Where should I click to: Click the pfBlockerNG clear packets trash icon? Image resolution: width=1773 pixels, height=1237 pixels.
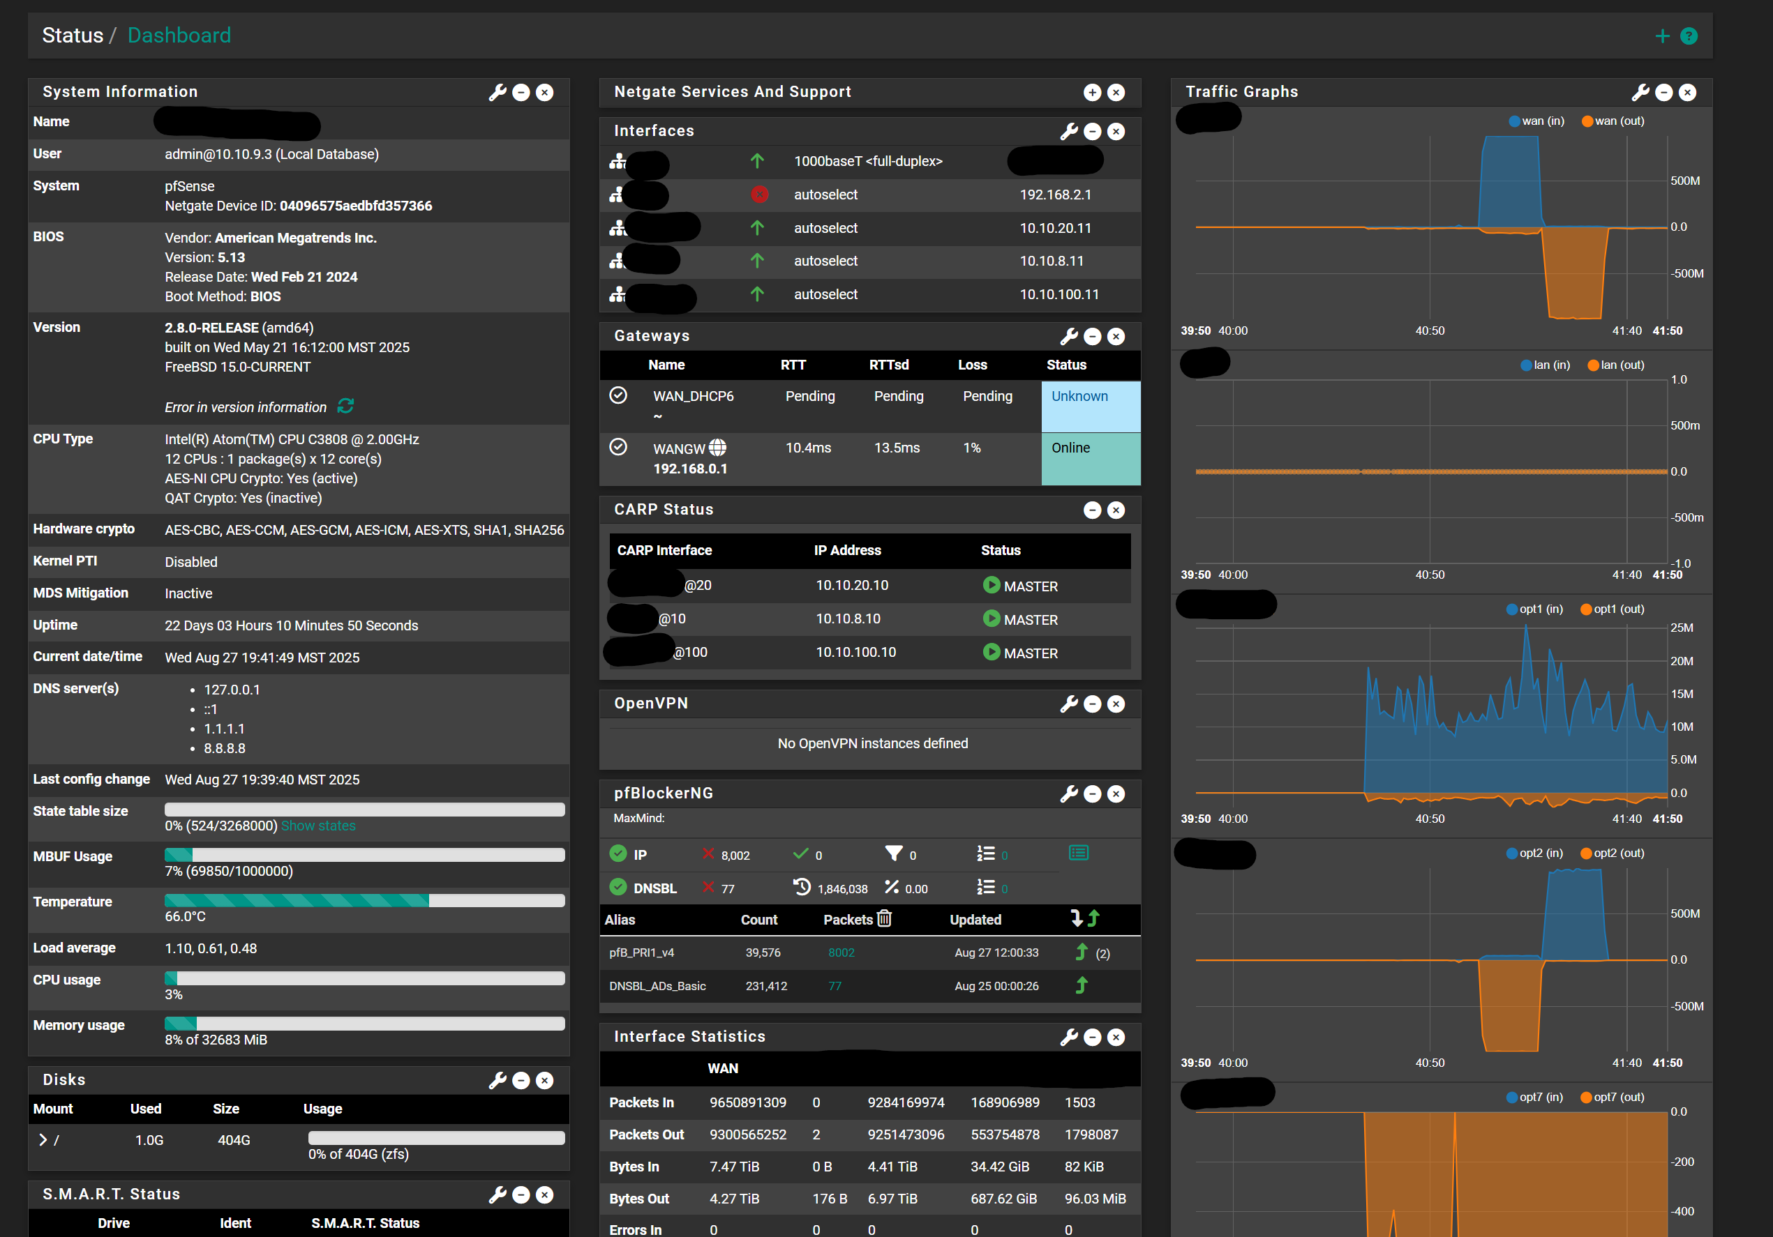coord(884,918)
